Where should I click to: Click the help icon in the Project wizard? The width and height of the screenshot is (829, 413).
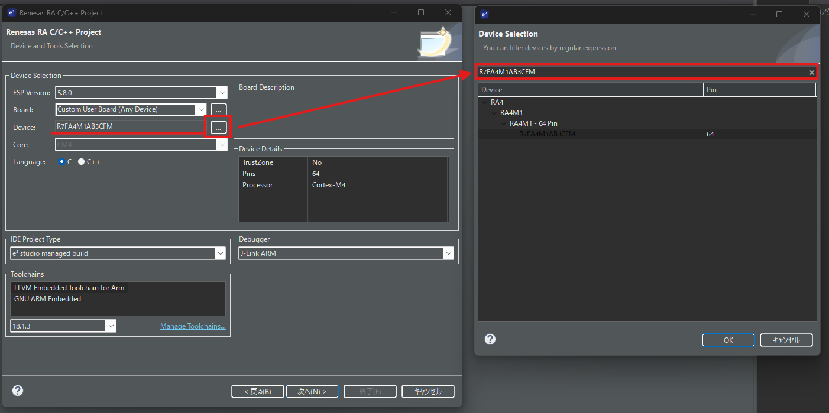18,391
